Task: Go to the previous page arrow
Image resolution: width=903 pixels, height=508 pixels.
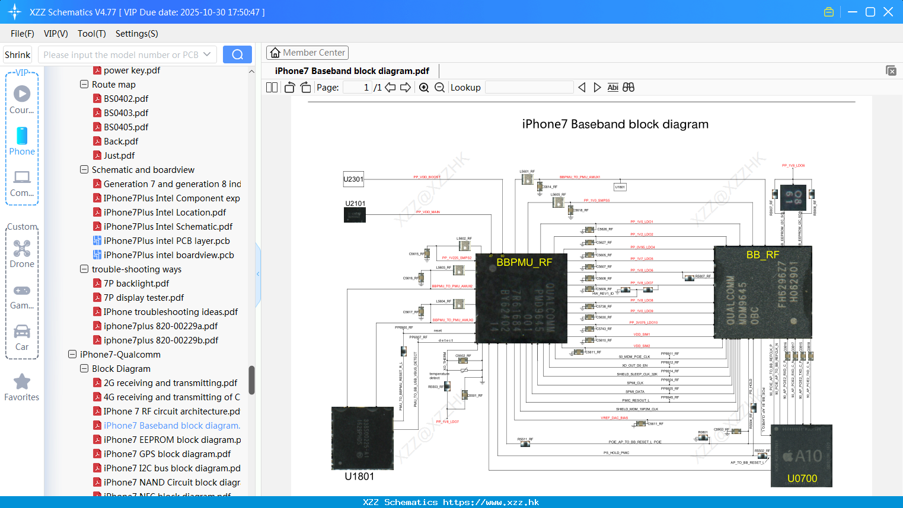Action: tap(390, 88)
